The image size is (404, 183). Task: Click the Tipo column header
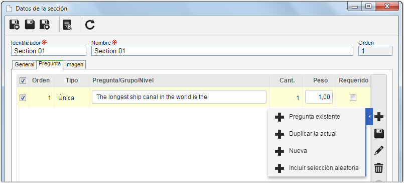point(72,80)
